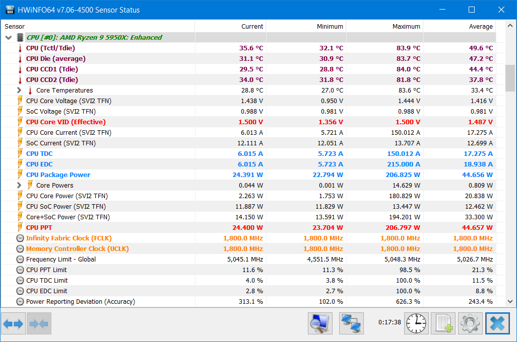Click lightning icon beside CPU TDC
The image size is (517, 342).
click(x=20, y=154)
